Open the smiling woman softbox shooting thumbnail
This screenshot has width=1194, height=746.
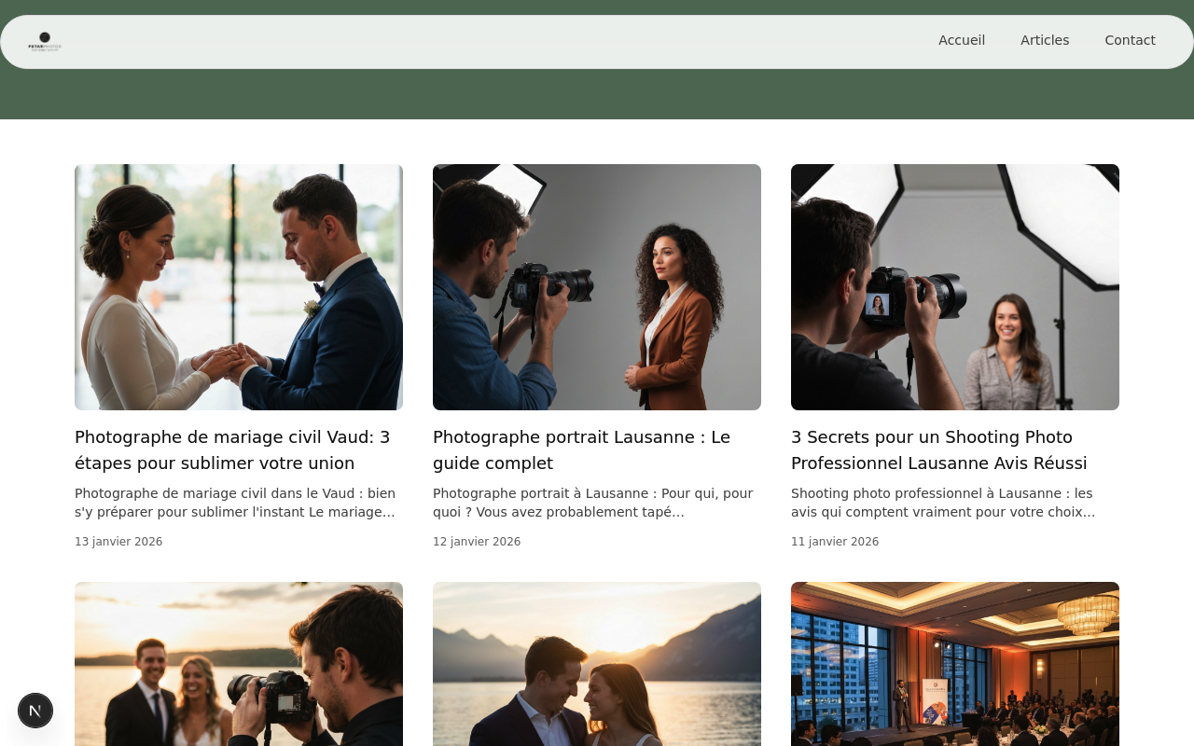click(x=955, y=287)
